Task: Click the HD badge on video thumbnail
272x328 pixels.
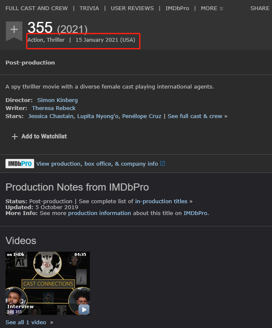Action: 11,312
